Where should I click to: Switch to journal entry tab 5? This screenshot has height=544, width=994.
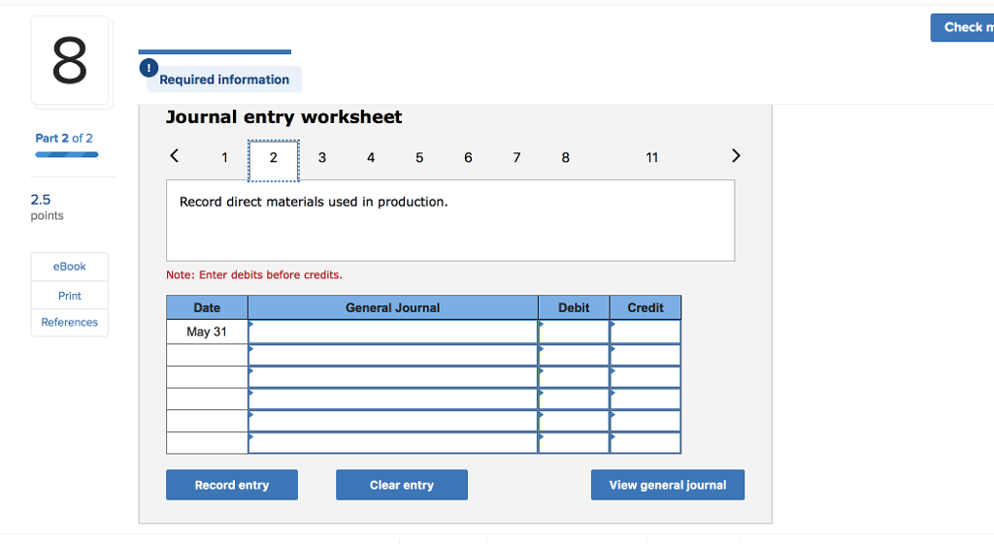pyautogui.click(x=419, y=158)
